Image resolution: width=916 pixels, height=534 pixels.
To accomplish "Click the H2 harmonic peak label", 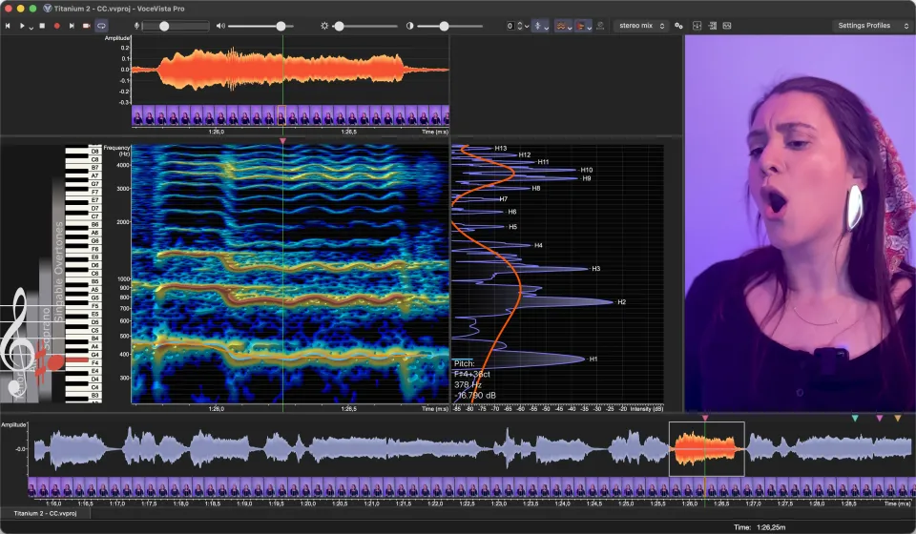I will [621, 302].
